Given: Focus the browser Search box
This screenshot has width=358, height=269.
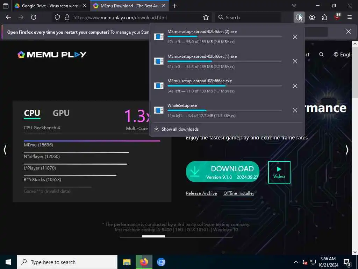Looking at the screenshot, I should point(248,18).
